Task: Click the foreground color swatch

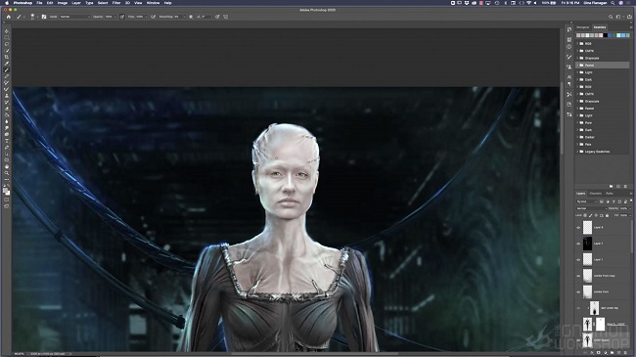Action: pos(5,191)
